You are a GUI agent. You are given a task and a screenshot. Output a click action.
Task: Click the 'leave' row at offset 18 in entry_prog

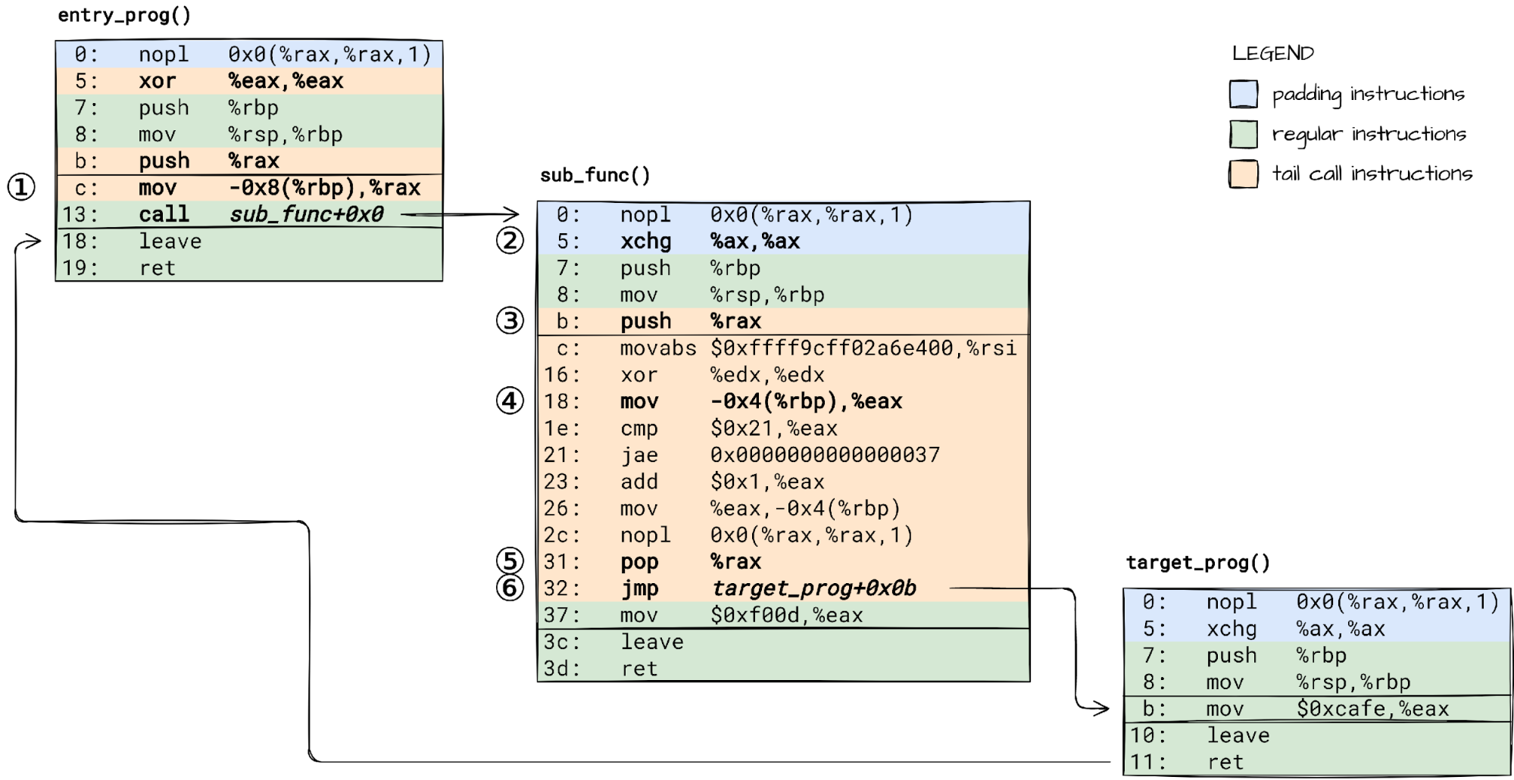pyautogui.click(x=249, y=242)
